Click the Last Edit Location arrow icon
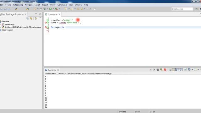201x113 pixels. coord(78,9)
